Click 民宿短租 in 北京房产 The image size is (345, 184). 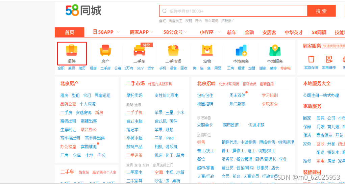click(102, 96)
